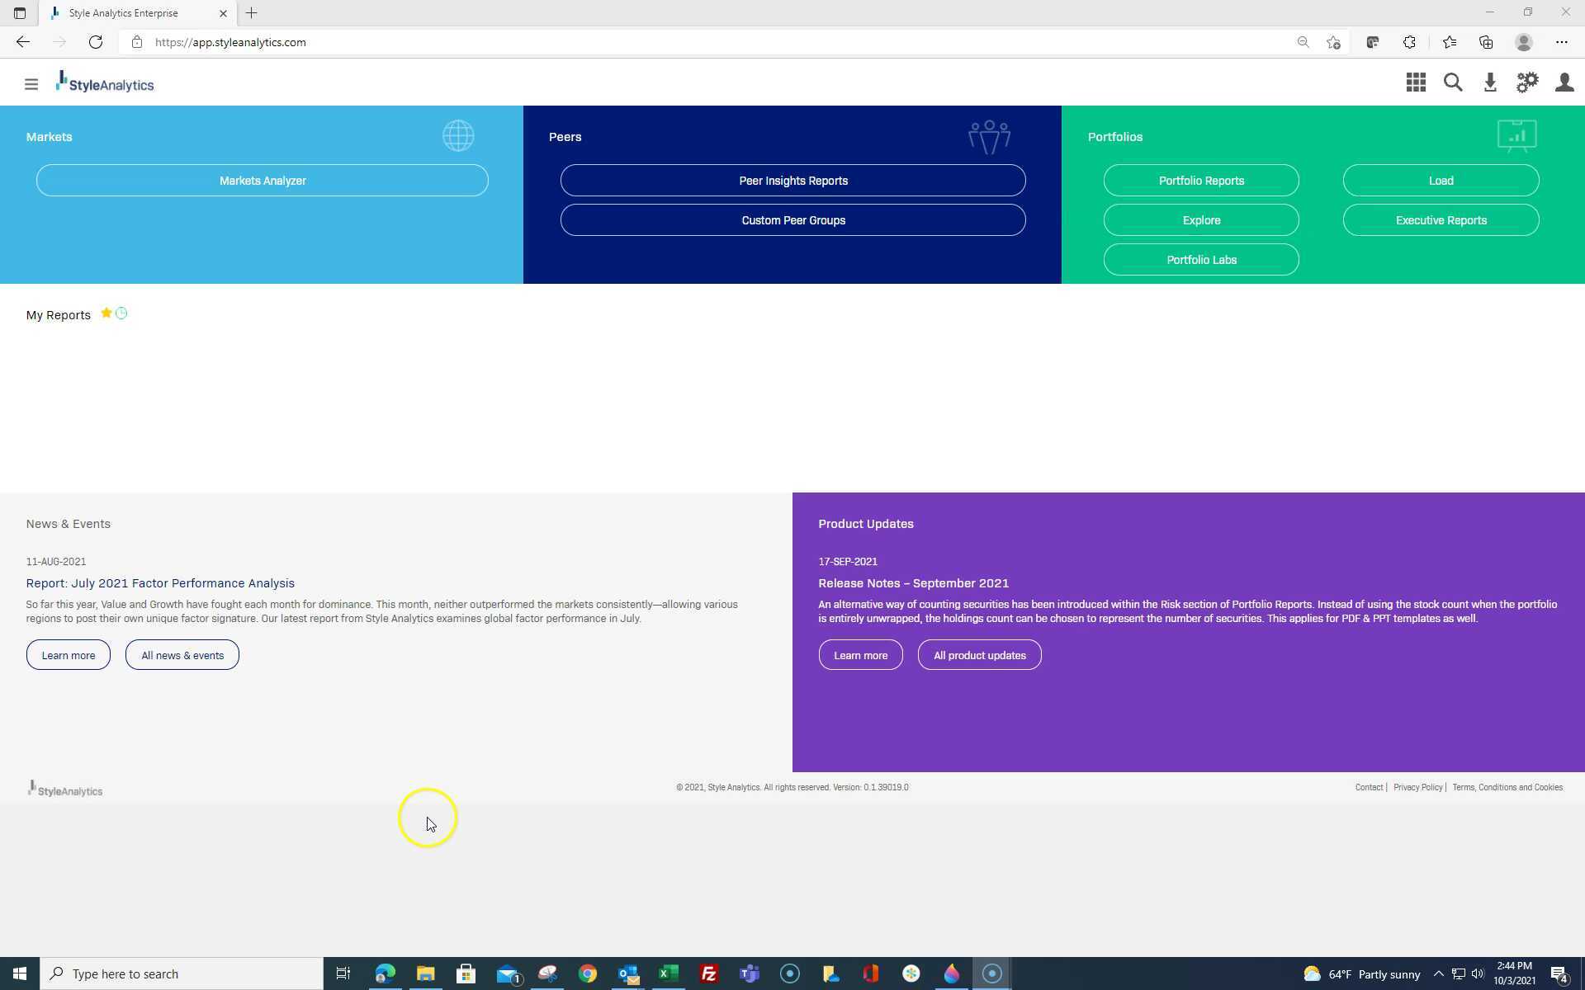Click the Privacy Policy footer link

click(1417, 788)
